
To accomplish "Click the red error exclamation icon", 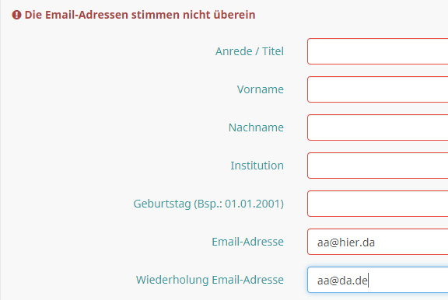I will pyautogui.click(x=16, y=15).
